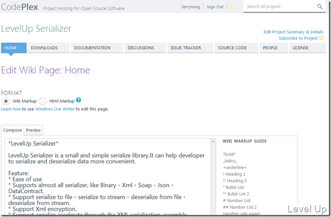Click the larrynung user link
This screenshot has width=331, height=217.
(x=191, y=7)
